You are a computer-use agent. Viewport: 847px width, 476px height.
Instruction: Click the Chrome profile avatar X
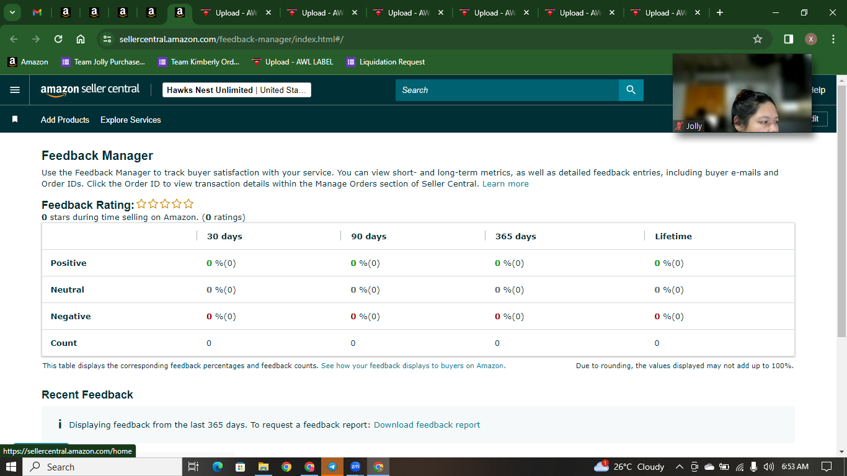pyautogui.click(x=810, y=39)
